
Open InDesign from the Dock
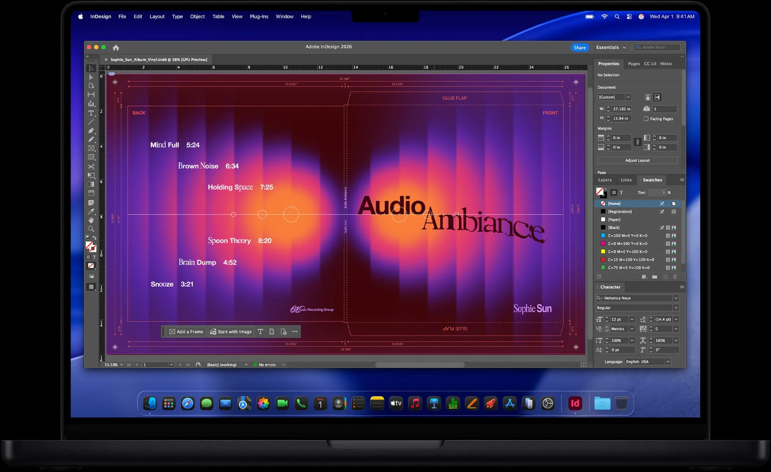click(x=575, y=403)
